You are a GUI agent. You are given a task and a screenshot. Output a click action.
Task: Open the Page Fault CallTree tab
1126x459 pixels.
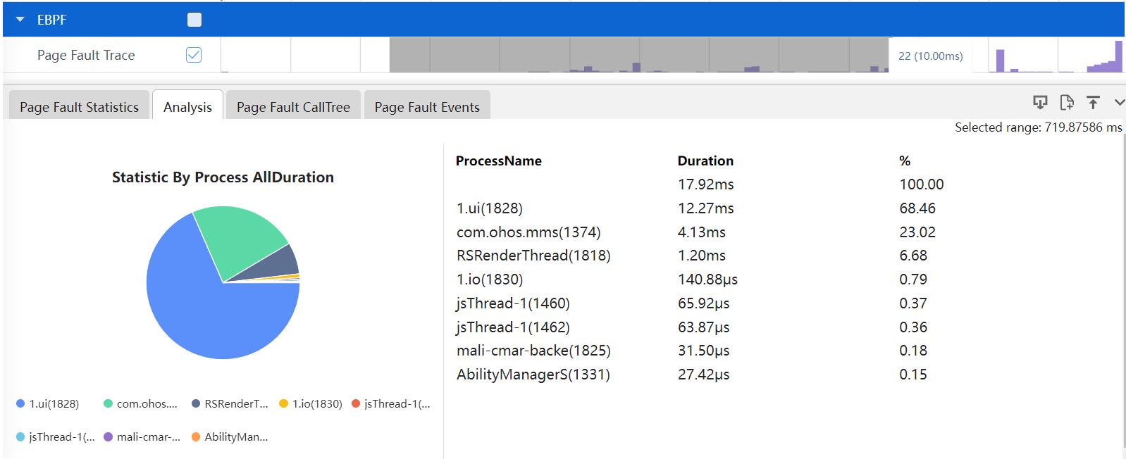point(293,107)
